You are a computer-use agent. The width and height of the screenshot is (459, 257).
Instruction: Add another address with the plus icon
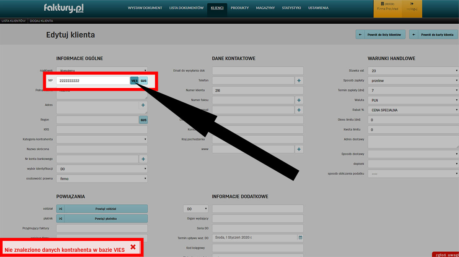pos(143,105)
